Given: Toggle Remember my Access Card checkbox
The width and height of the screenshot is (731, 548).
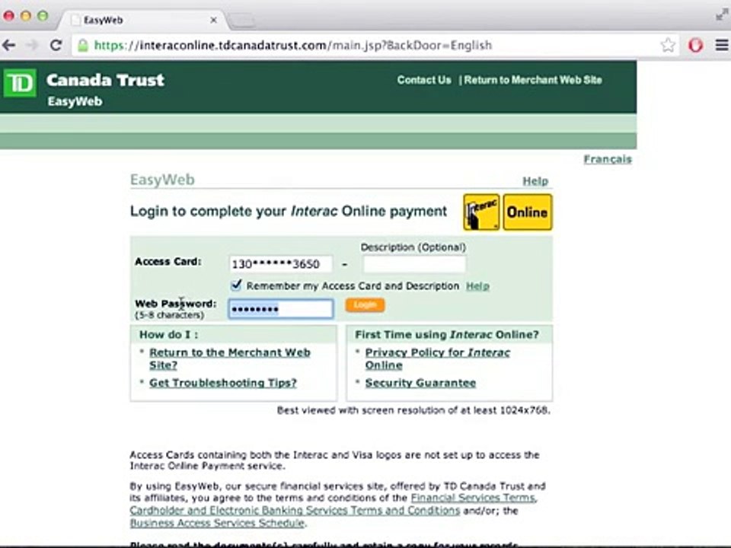Looking at the screenshot, I should 236,285.
